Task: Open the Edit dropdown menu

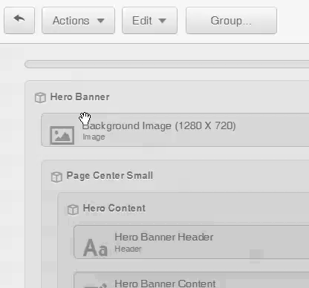Action: [149, 21]
